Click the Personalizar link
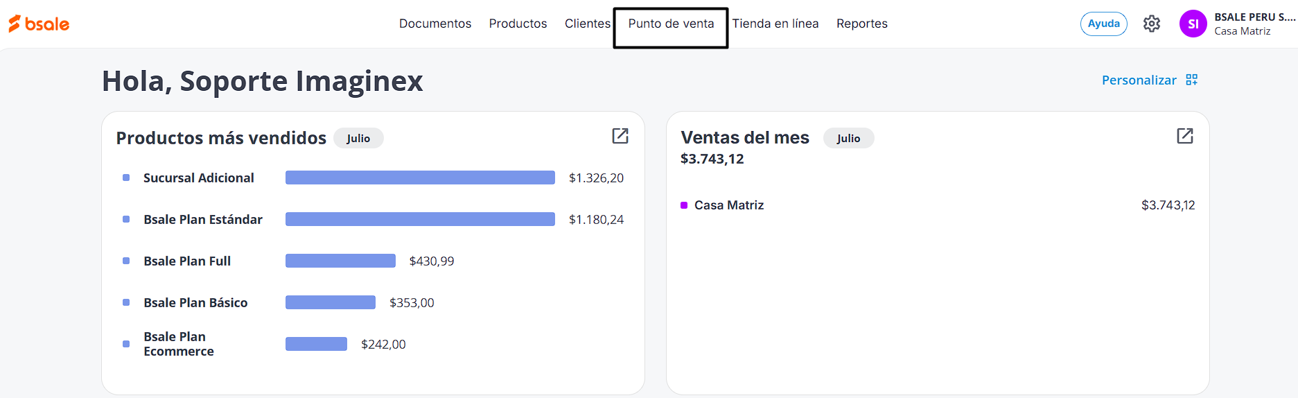 tap(1139, 80)
